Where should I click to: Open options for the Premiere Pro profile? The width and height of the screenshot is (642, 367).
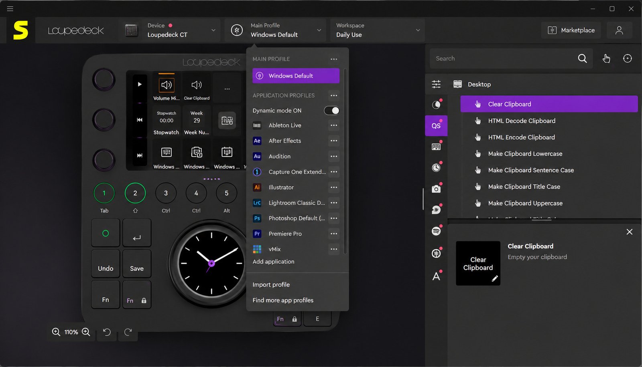pos(334,234)
